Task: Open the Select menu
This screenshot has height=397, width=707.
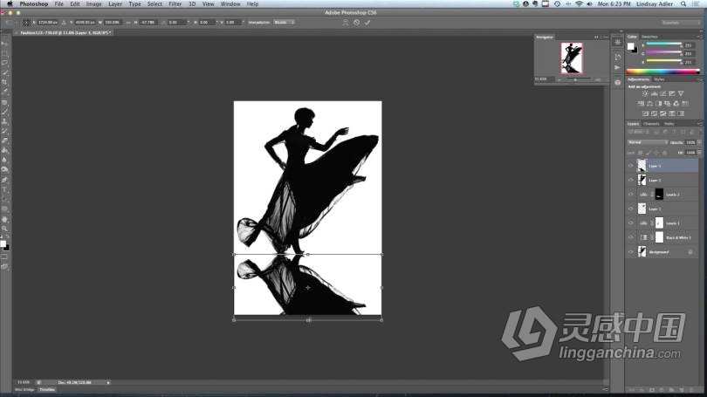Action: coord(154,4)
